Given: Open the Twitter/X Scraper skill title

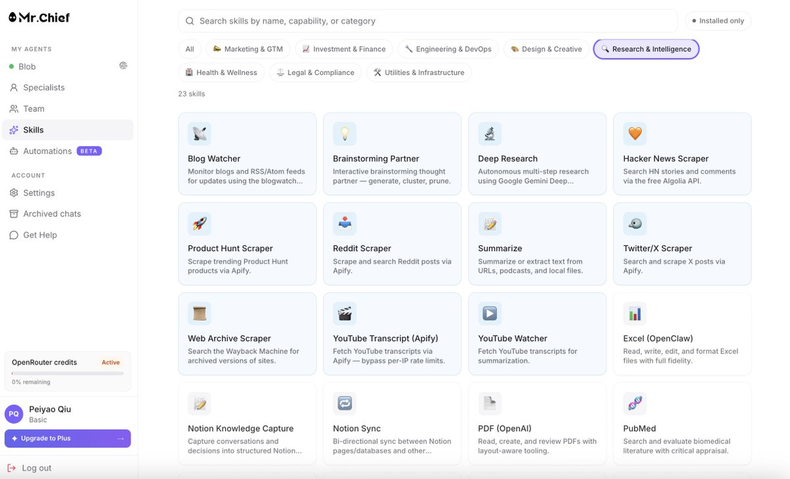Looking at the screenshot, I should 658,248.
